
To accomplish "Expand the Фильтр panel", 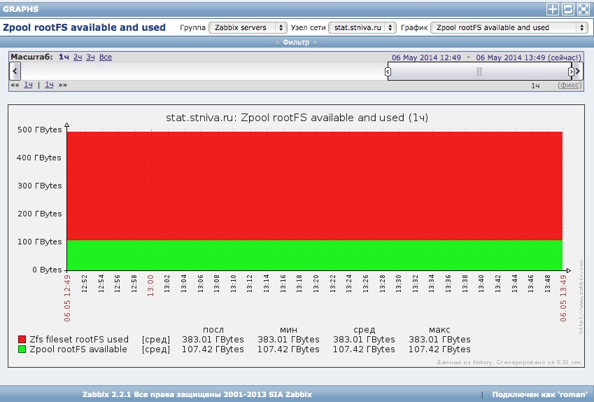I will pyautogui.click(x=297, y=42).
